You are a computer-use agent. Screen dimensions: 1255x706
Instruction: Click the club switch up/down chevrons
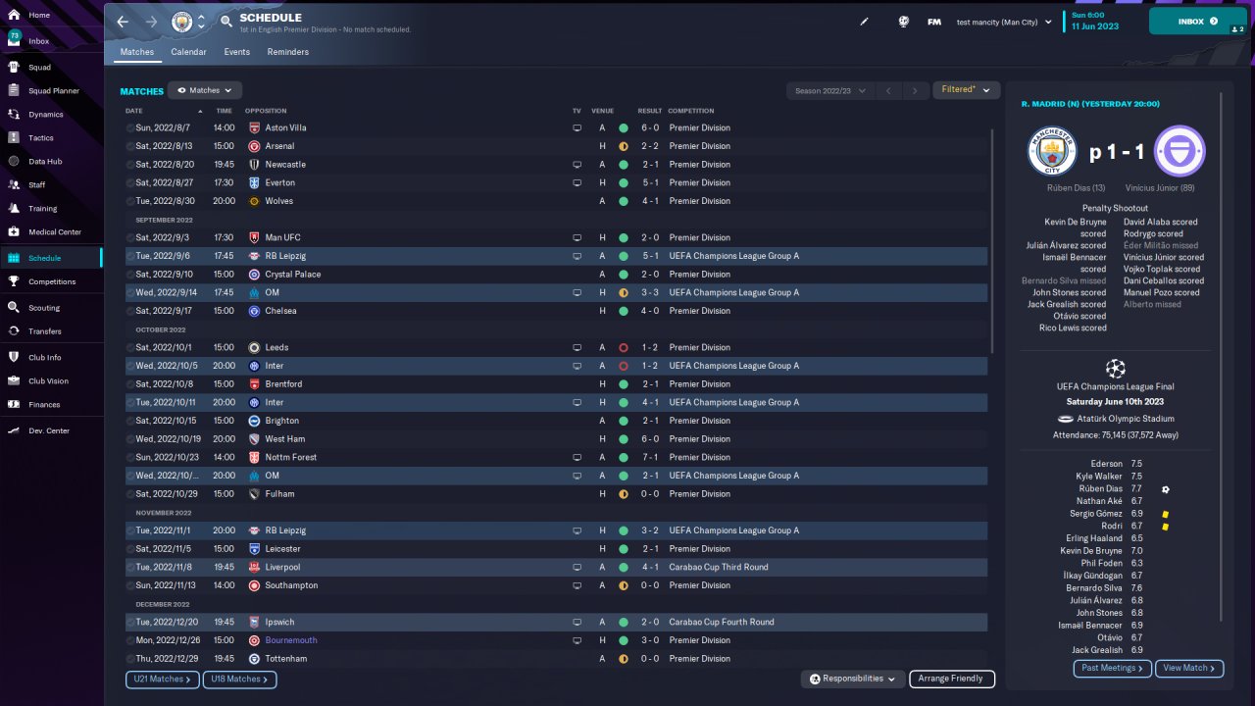click(x=201, y=22)
